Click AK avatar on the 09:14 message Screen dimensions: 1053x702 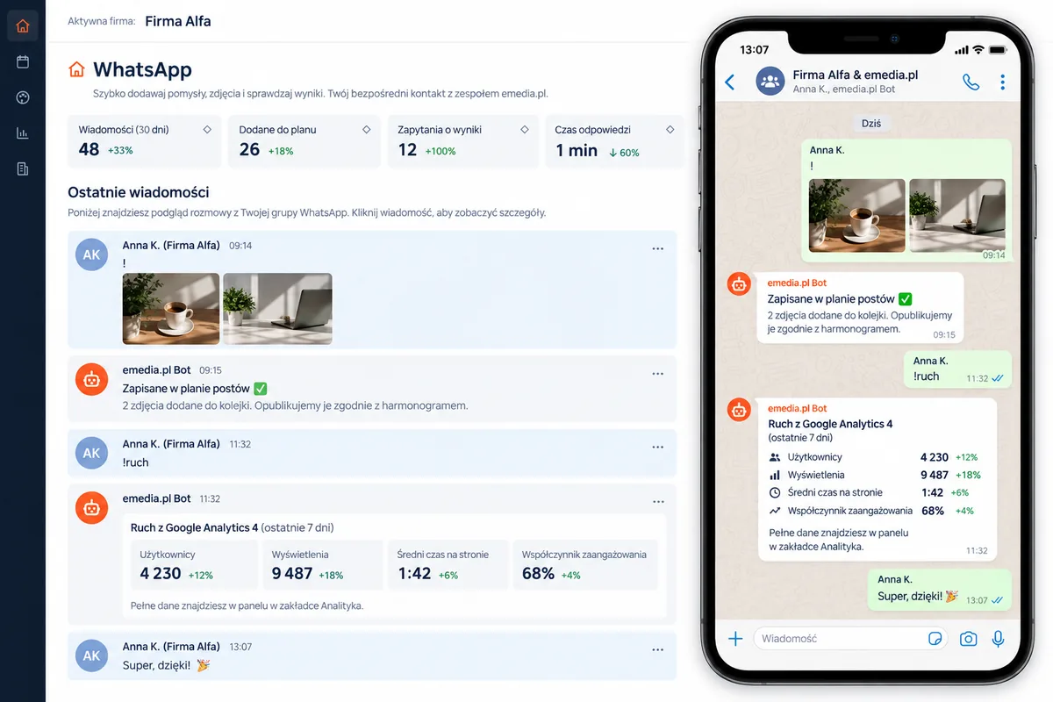(x=91, y=255)
